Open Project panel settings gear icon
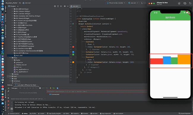The height and width of the screenshot is (115, 193). [x=65, y=6]
